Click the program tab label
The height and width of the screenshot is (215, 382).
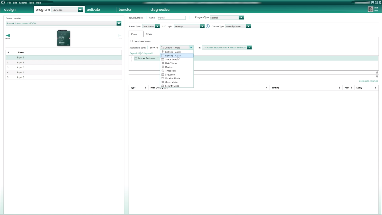43,10
